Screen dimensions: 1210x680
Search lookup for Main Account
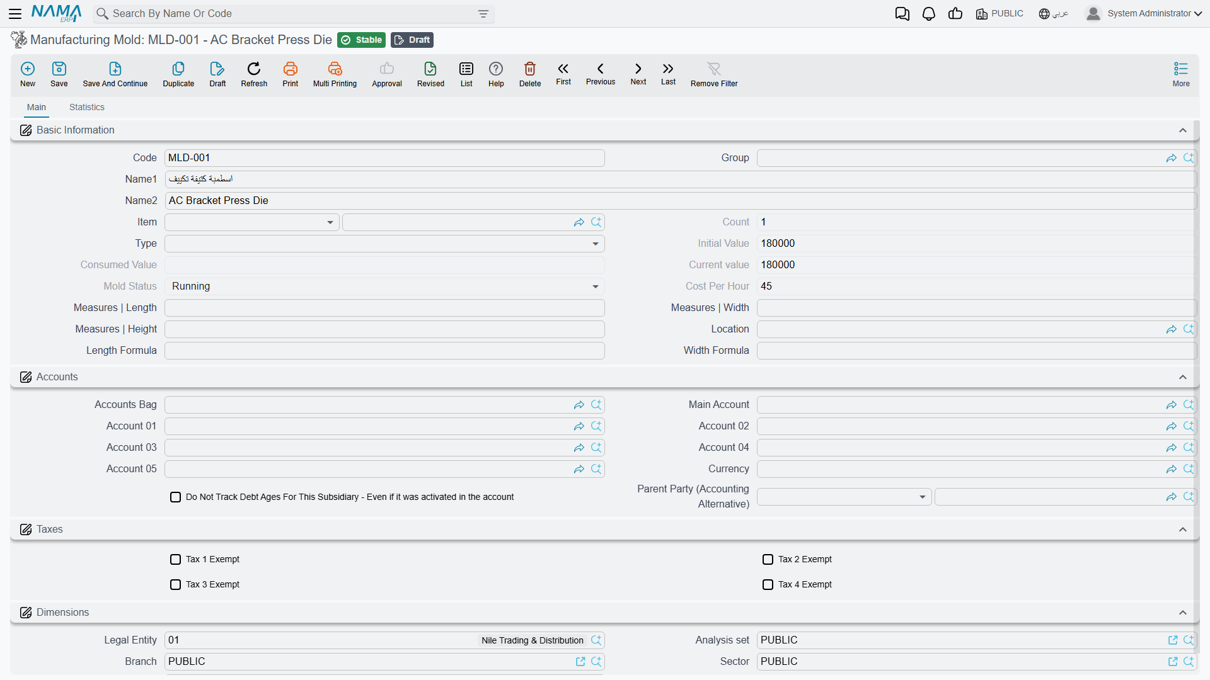pyautogui.click(x=1189, y=405)
